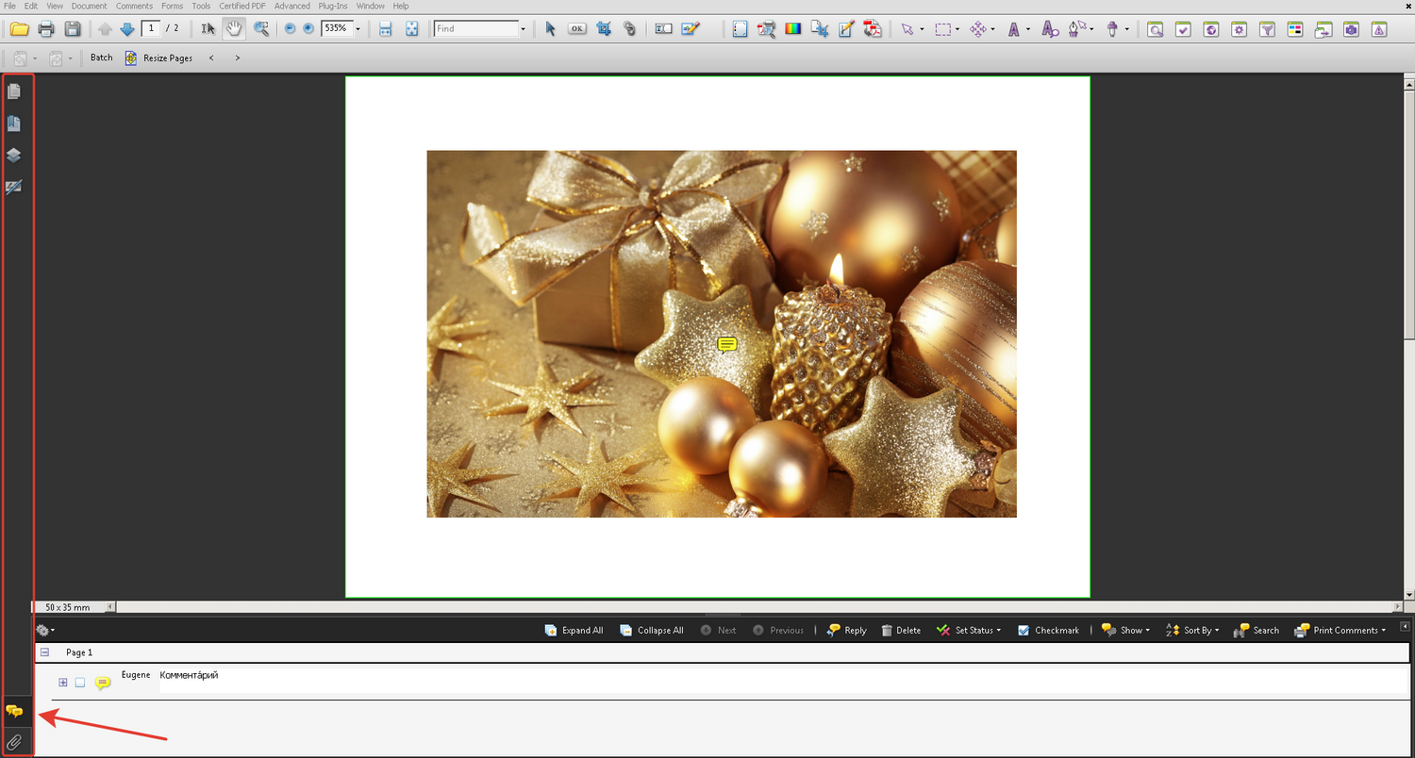This screenshot has height=758, width=1415.
Task: Open the File menu
Action: [x=9, y=6]
